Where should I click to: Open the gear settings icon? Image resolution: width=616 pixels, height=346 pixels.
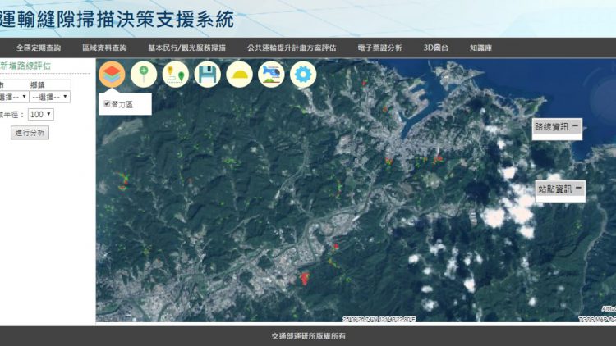click(x=303, y=74)
